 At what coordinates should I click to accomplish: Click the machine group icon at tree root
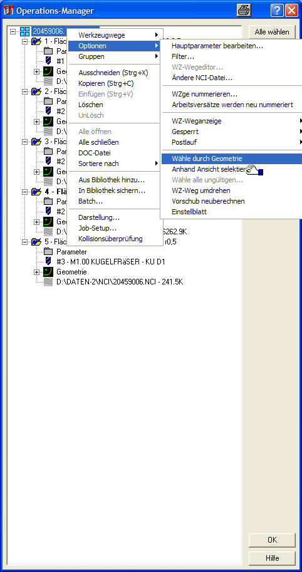25,31
